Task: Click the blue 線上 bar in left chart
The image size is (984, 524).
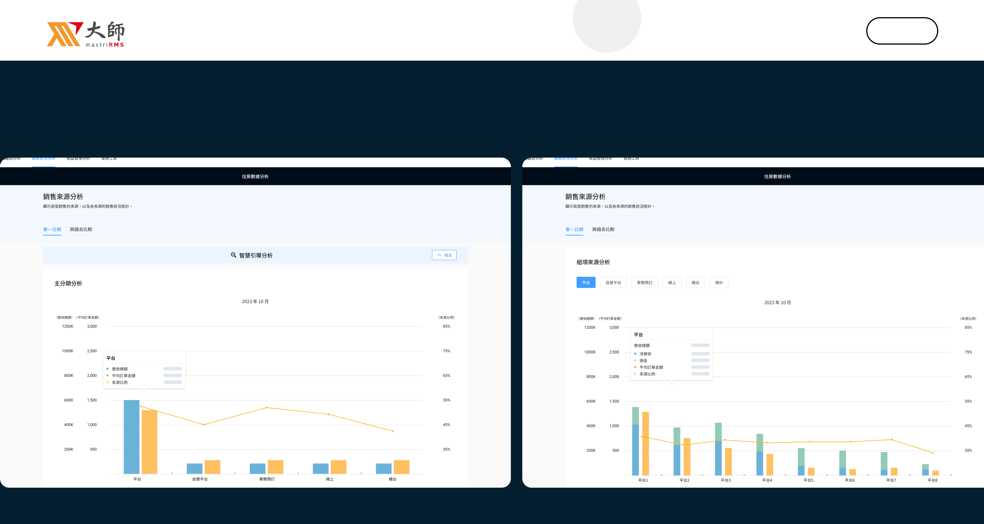Action: pyautogui.click(x=320, y=469)
